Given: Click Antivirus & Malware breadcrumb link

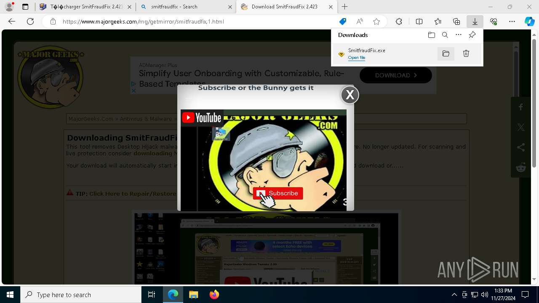Looking at the screenshot, I should [x=146, y=119].
